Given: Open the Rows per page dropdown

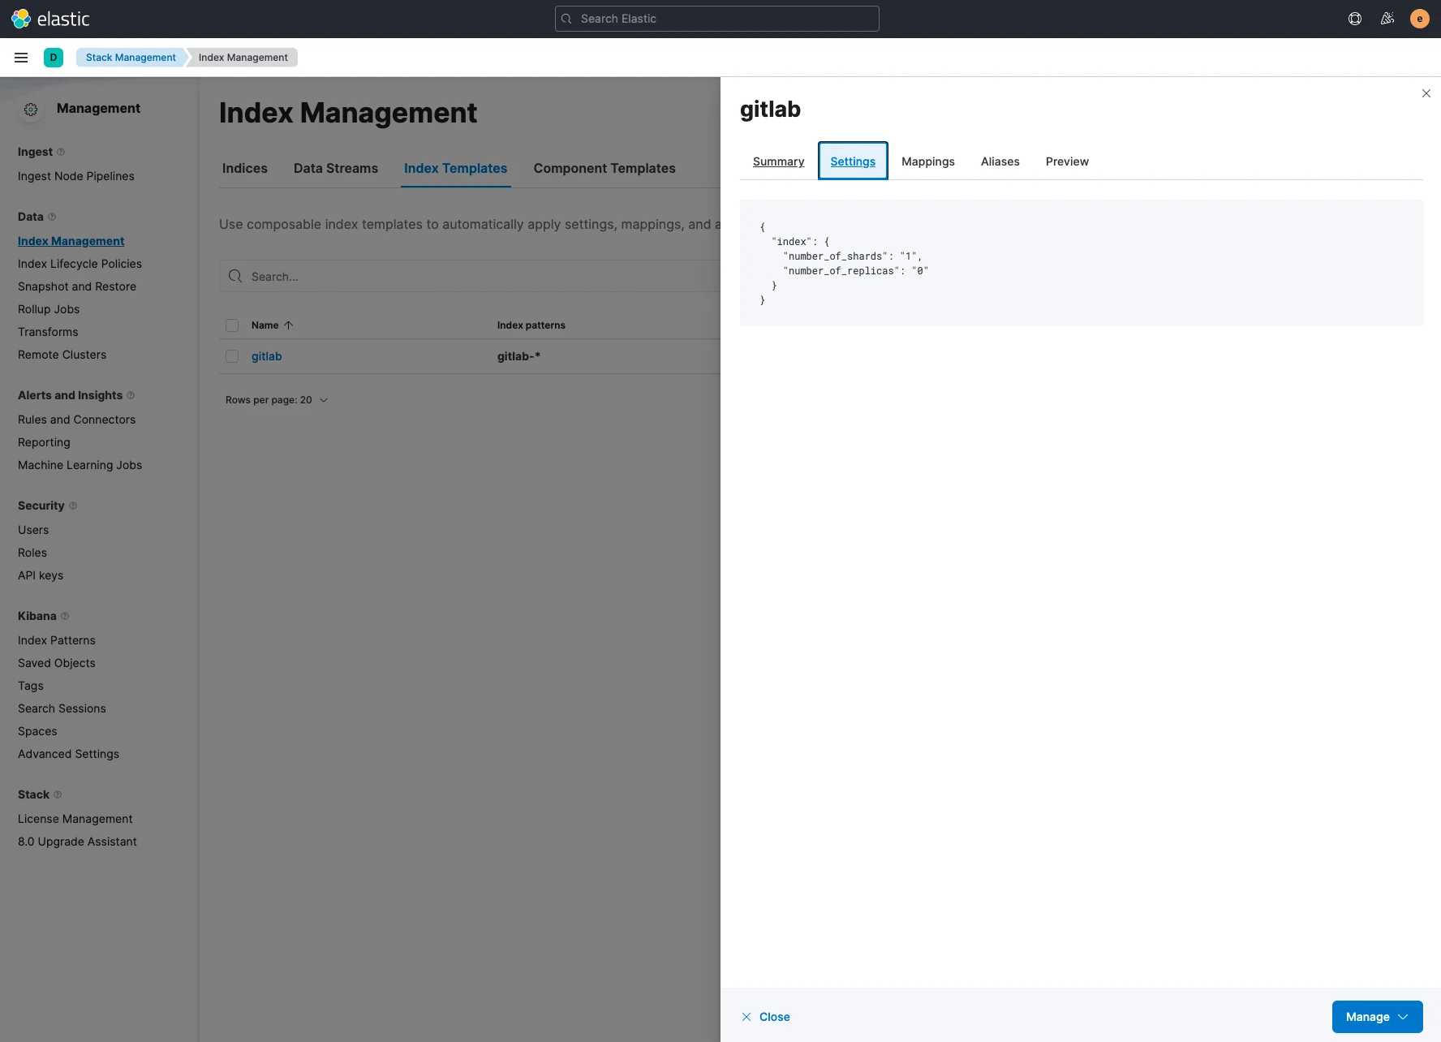Looking at the screenshot, I should pyautogui.click(x=277, y=400).
